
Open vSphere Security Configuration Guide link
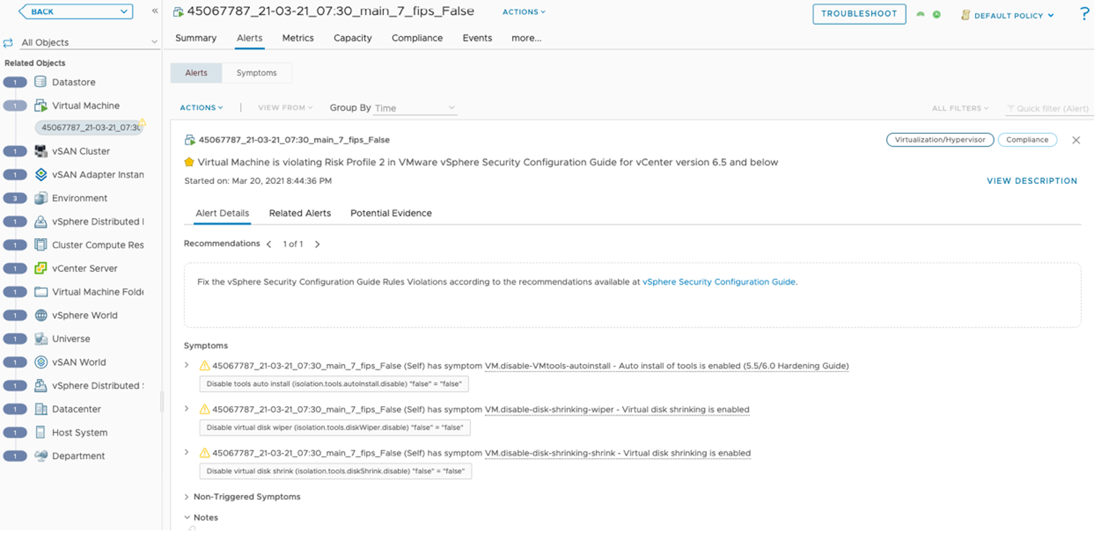719,282
